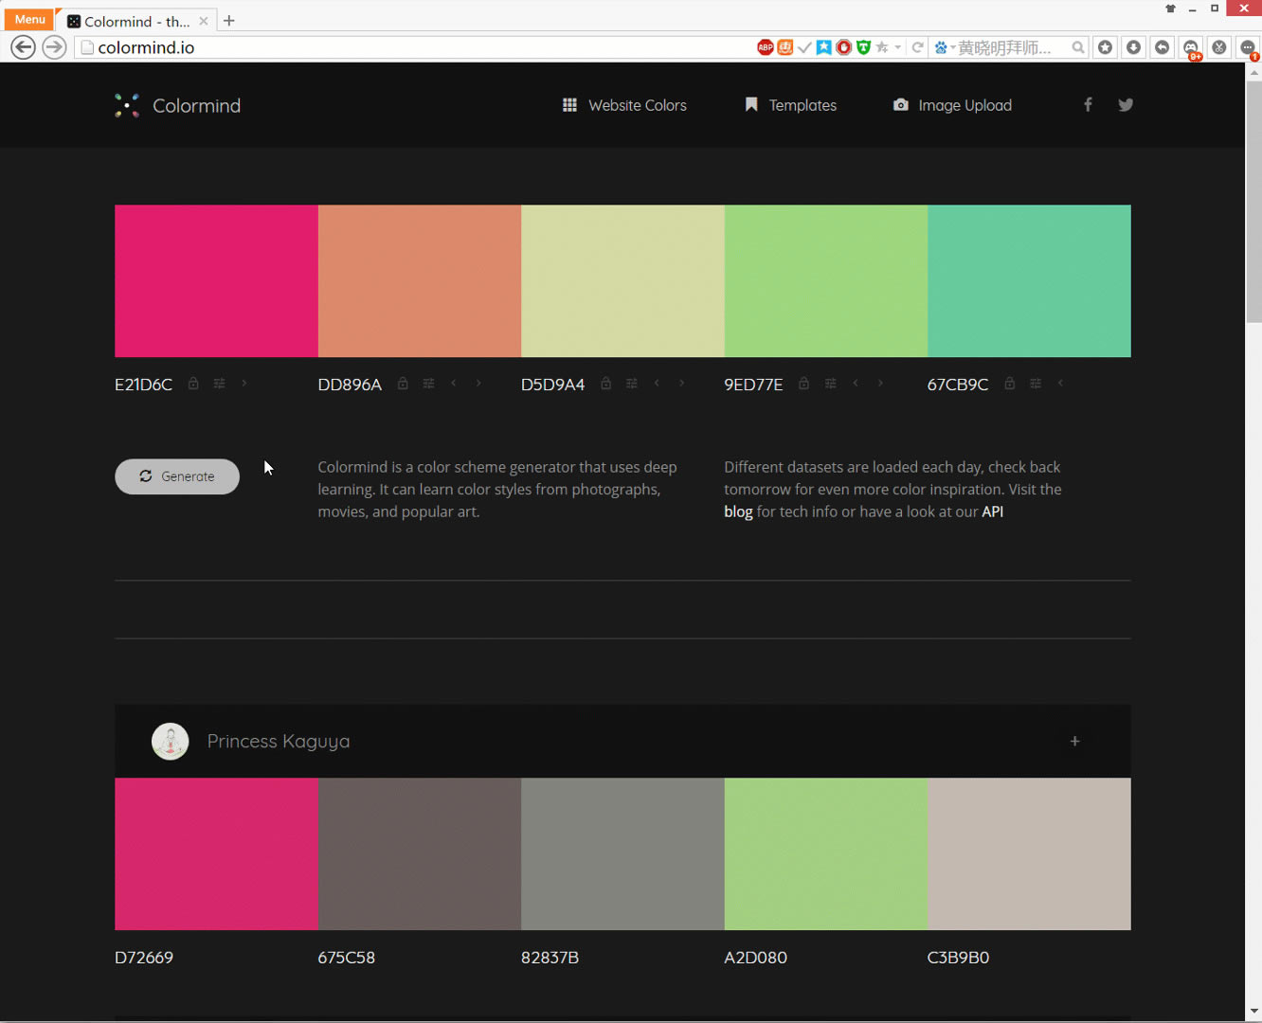Image resolution: width=1262 pixels, height=1023 pixels.
Task: Lock the E21D6C color
Action: click(x=193, y=384)
